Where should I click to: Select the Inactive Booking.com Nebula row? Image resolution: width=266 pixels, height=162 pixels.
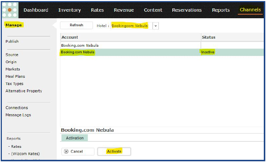162,52
